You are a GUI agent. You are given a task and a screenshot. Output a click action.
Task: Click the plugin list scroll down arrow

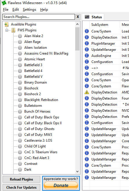(78, 171)
